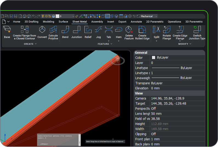
Task: Click the Delete Feature tool
Action: coord(129,33)
